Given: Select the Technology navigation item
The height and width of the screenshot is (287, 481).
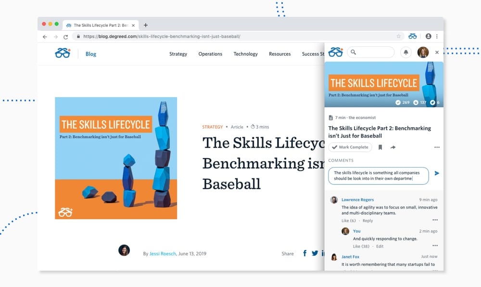Looking at the screenshot, I should (x=245, y=54).
